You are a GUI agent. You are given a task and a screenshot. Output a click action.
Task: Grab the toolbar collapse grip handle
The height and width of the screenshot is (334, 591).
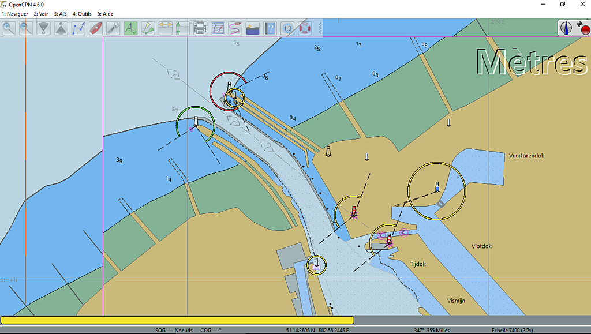(320, 28)
